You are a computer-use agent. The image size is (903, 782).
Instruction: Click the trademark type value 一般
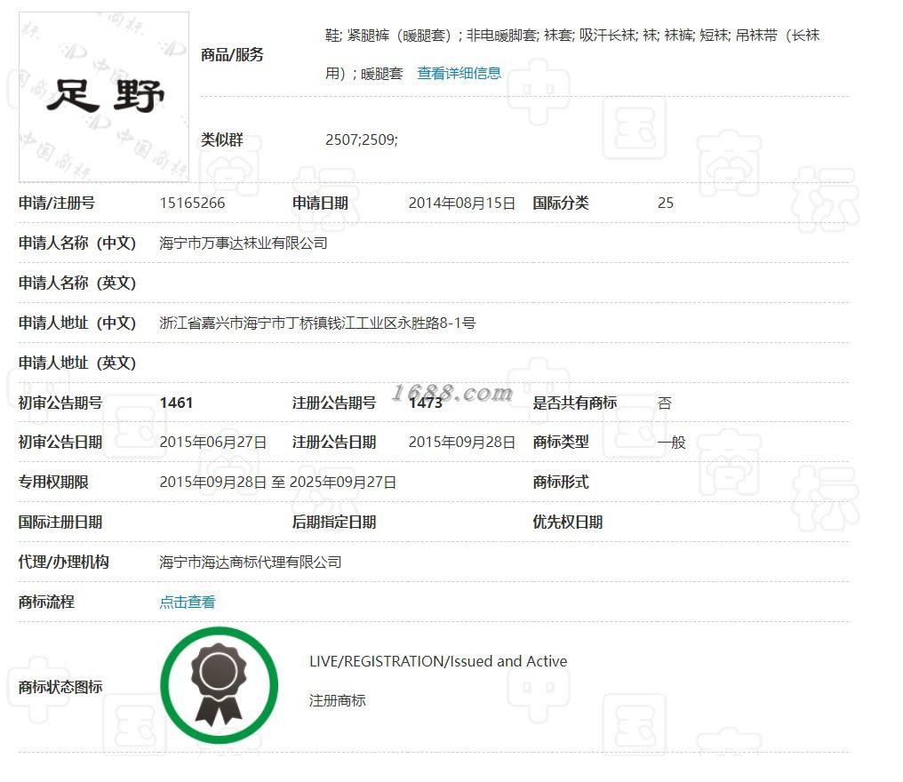[x=672, y=443]
